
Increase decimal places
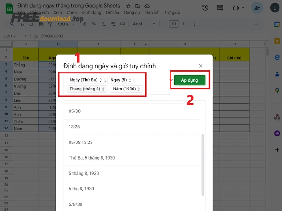113,24
